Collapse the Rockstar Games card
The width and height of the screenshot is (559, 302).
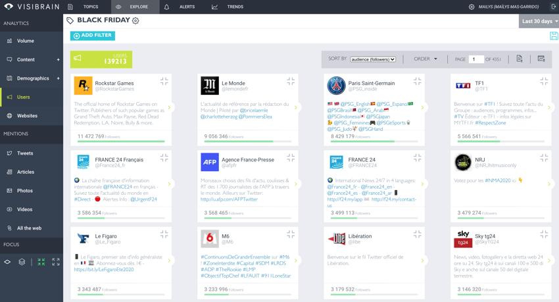click(164, 82)
